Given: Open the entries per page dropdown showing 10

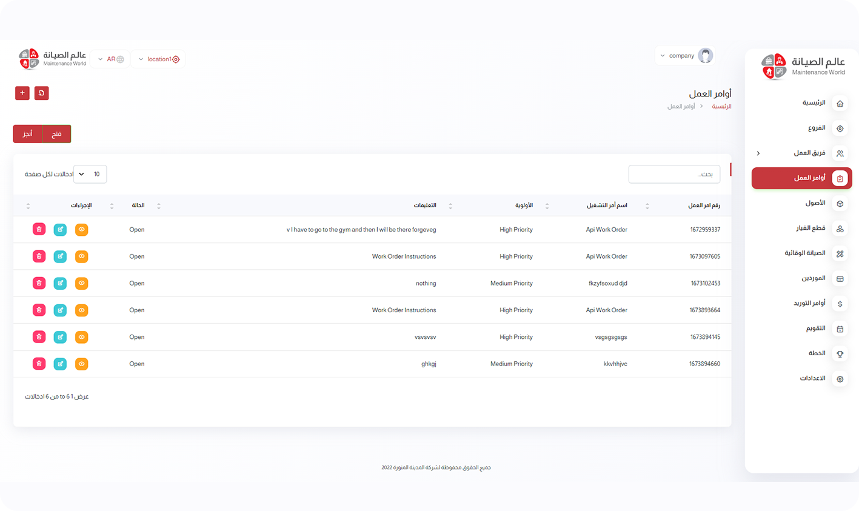Looking at the screenshot, I should coord(90,174).
